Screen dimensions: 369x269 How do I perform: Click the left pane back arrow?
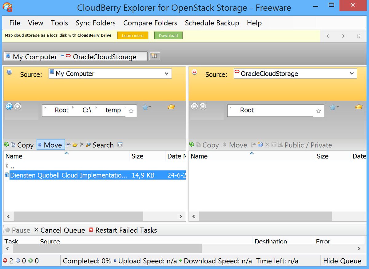point(9,107)
